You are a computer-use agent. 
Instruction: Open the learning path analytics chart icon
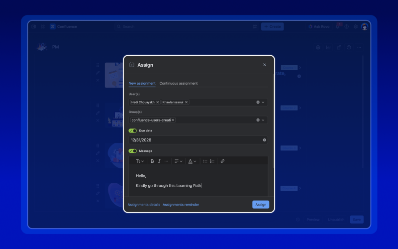(328, 47)
